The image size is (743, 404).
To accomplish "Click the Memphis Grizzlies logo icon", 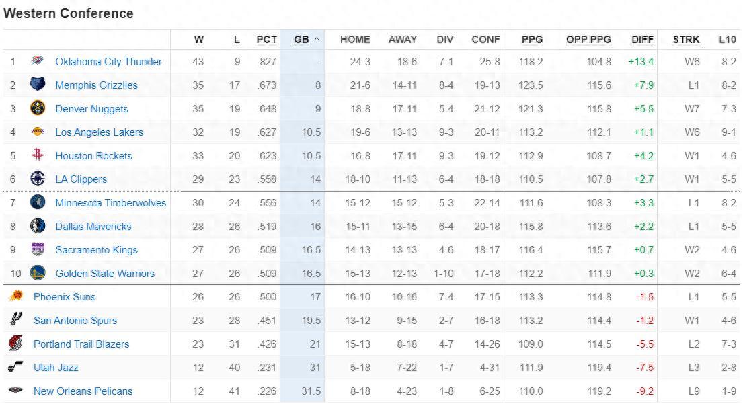I will coord(38,85).
